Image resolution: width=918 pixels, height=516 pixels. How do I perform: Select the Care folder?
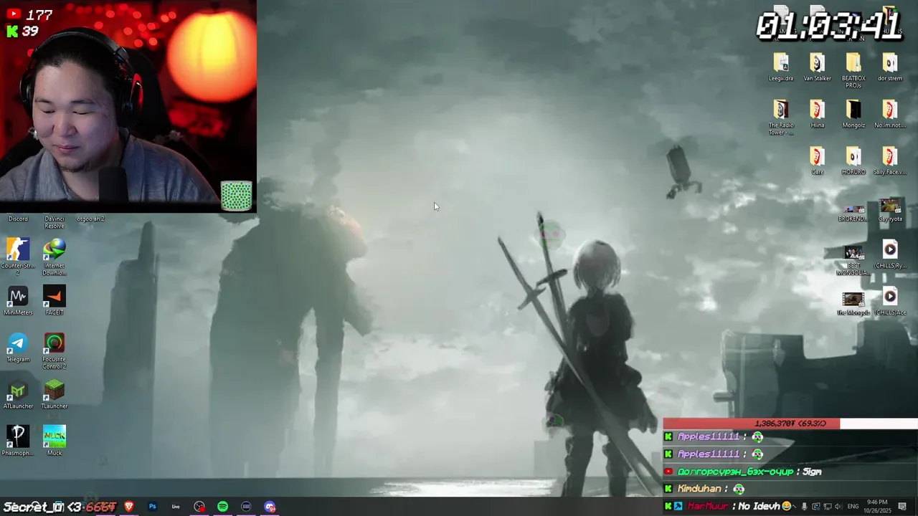[x=817, y=161]
